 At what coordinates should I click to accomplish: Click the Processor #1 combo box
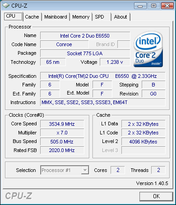click(65, 170)
